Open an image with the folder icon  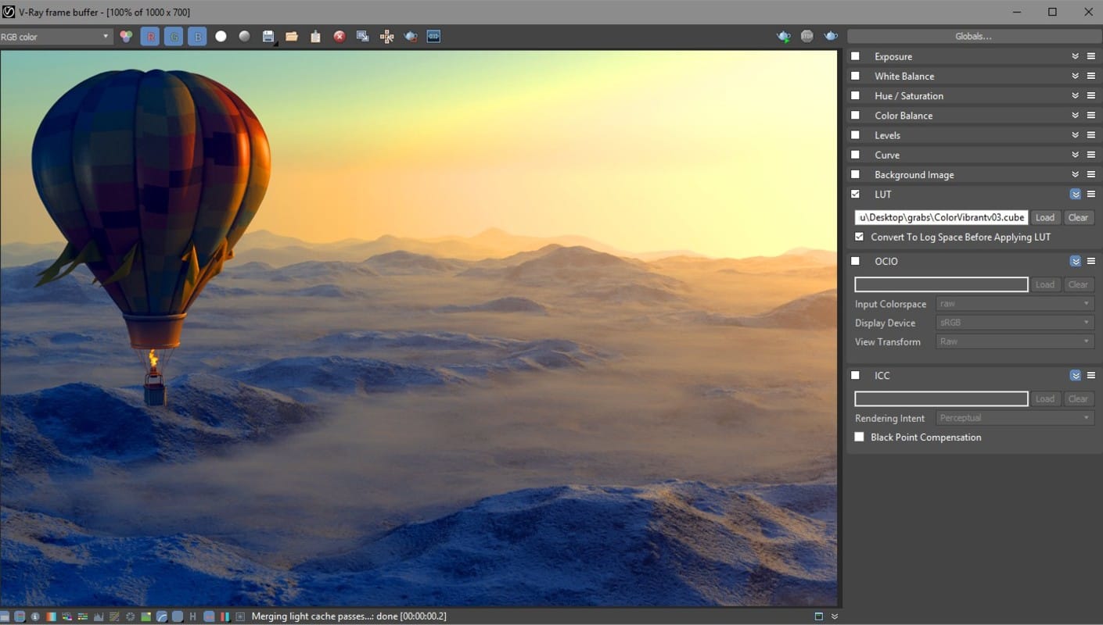tap(291, 36)
